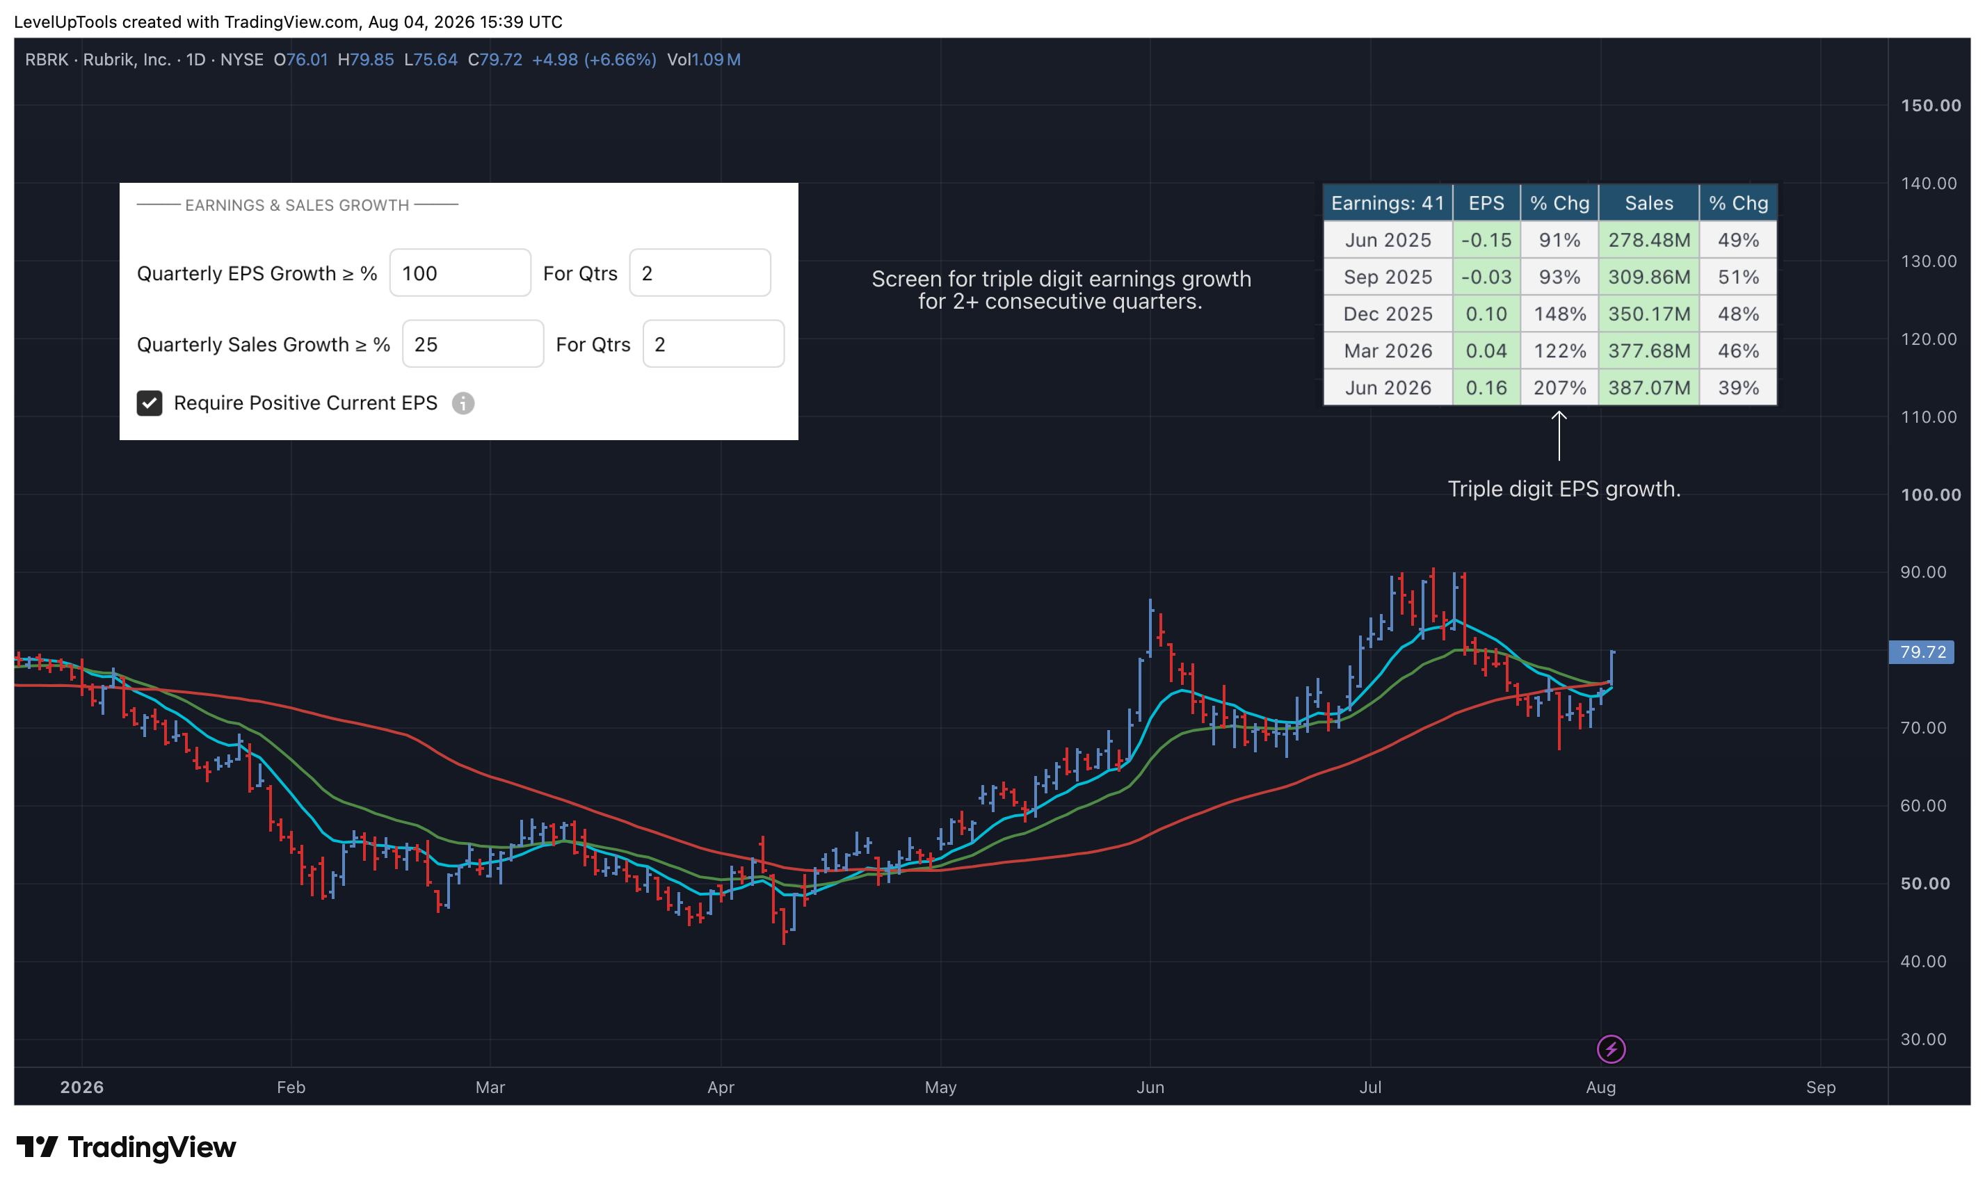Click the 79.72 current price label
The width and height of the screenshot is (1985, 1189).
pos(1922,652)
